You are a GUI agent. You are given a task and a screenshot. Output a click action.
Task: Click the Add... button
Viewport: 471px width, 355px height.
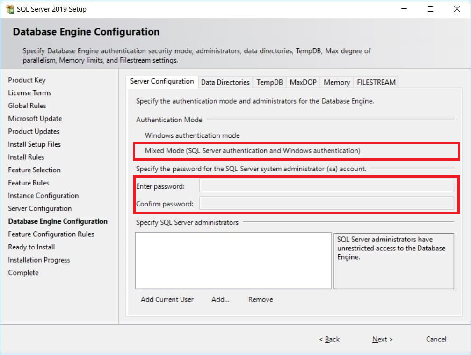[220, 299]
